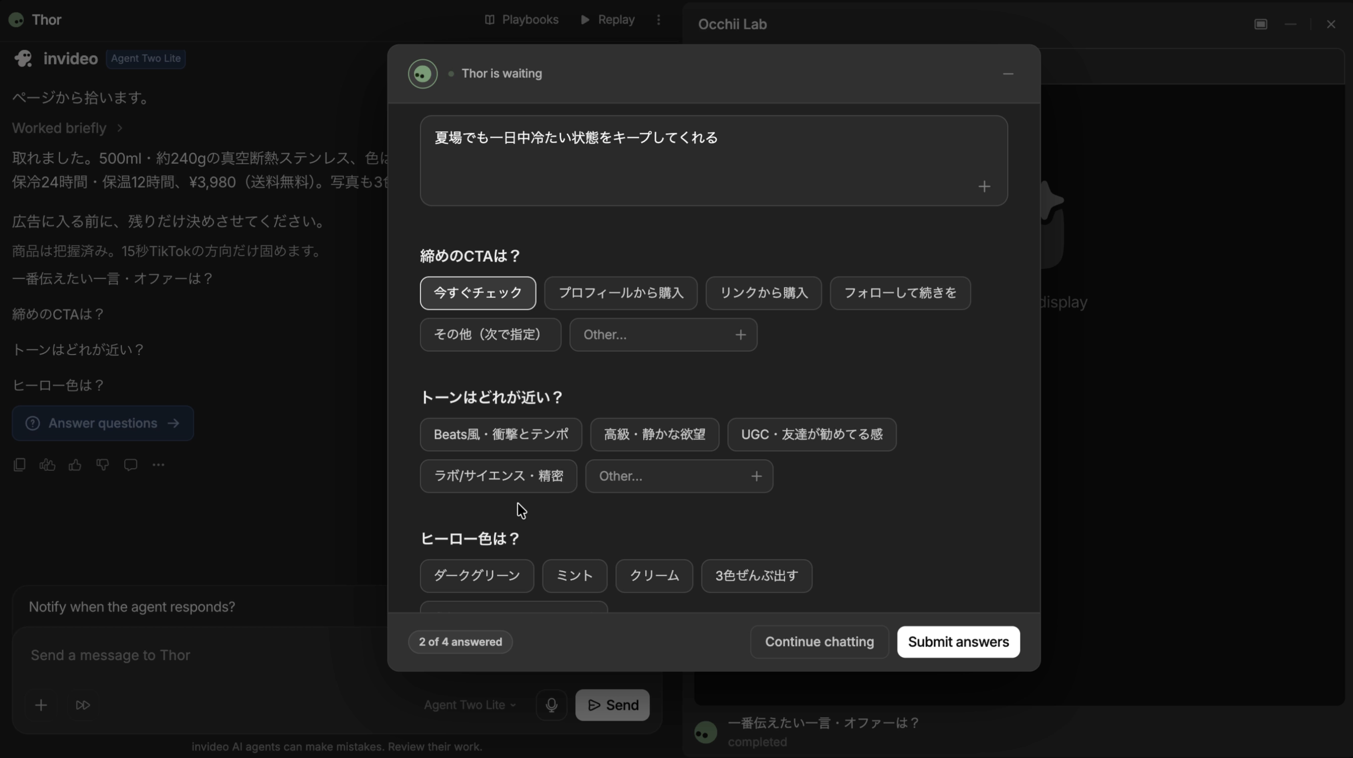Add custom CTA with the plus icon
1353x758 pixels.
(x=740, y=334)
